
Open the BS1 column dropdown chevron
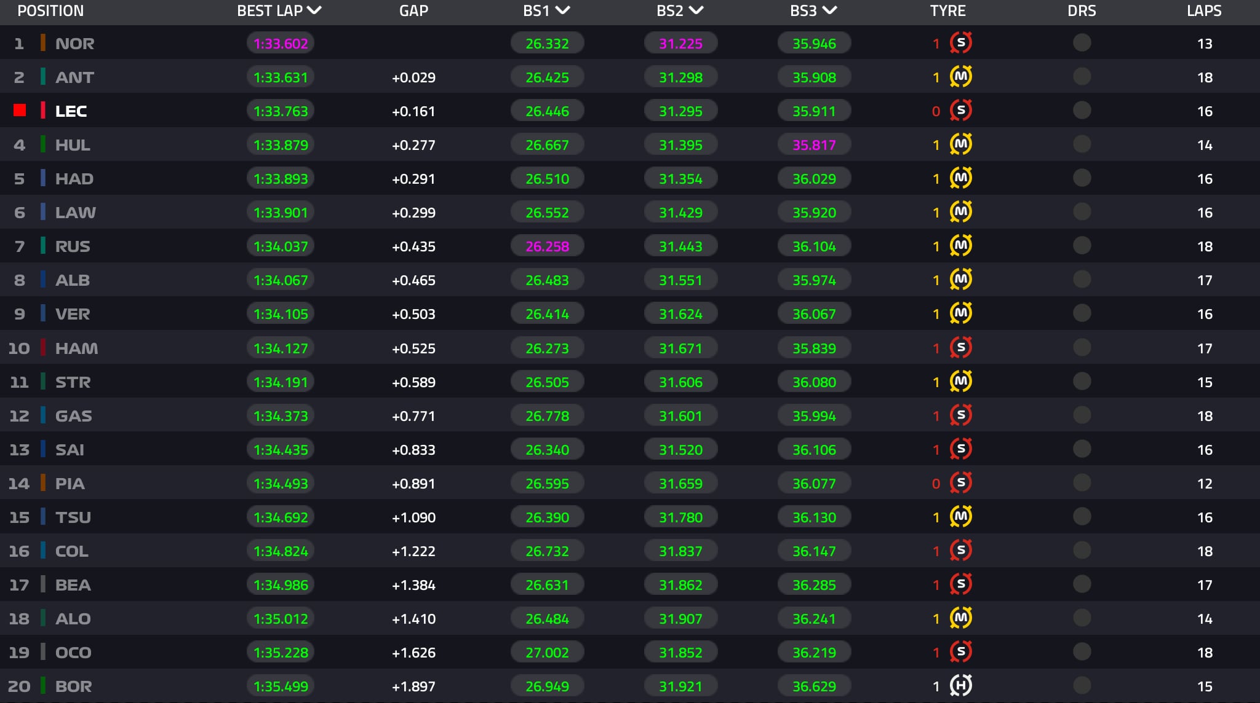click(562, 10)
